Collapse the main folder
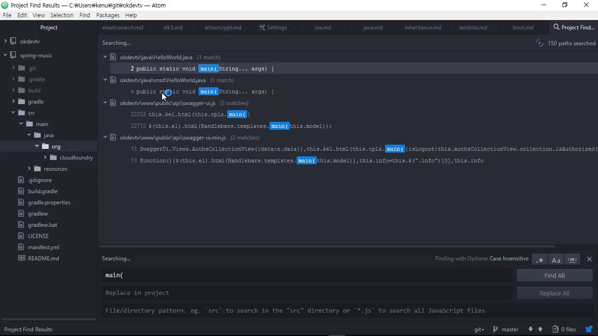This screenshot has height=336, width=598. (x=21, y=124)
